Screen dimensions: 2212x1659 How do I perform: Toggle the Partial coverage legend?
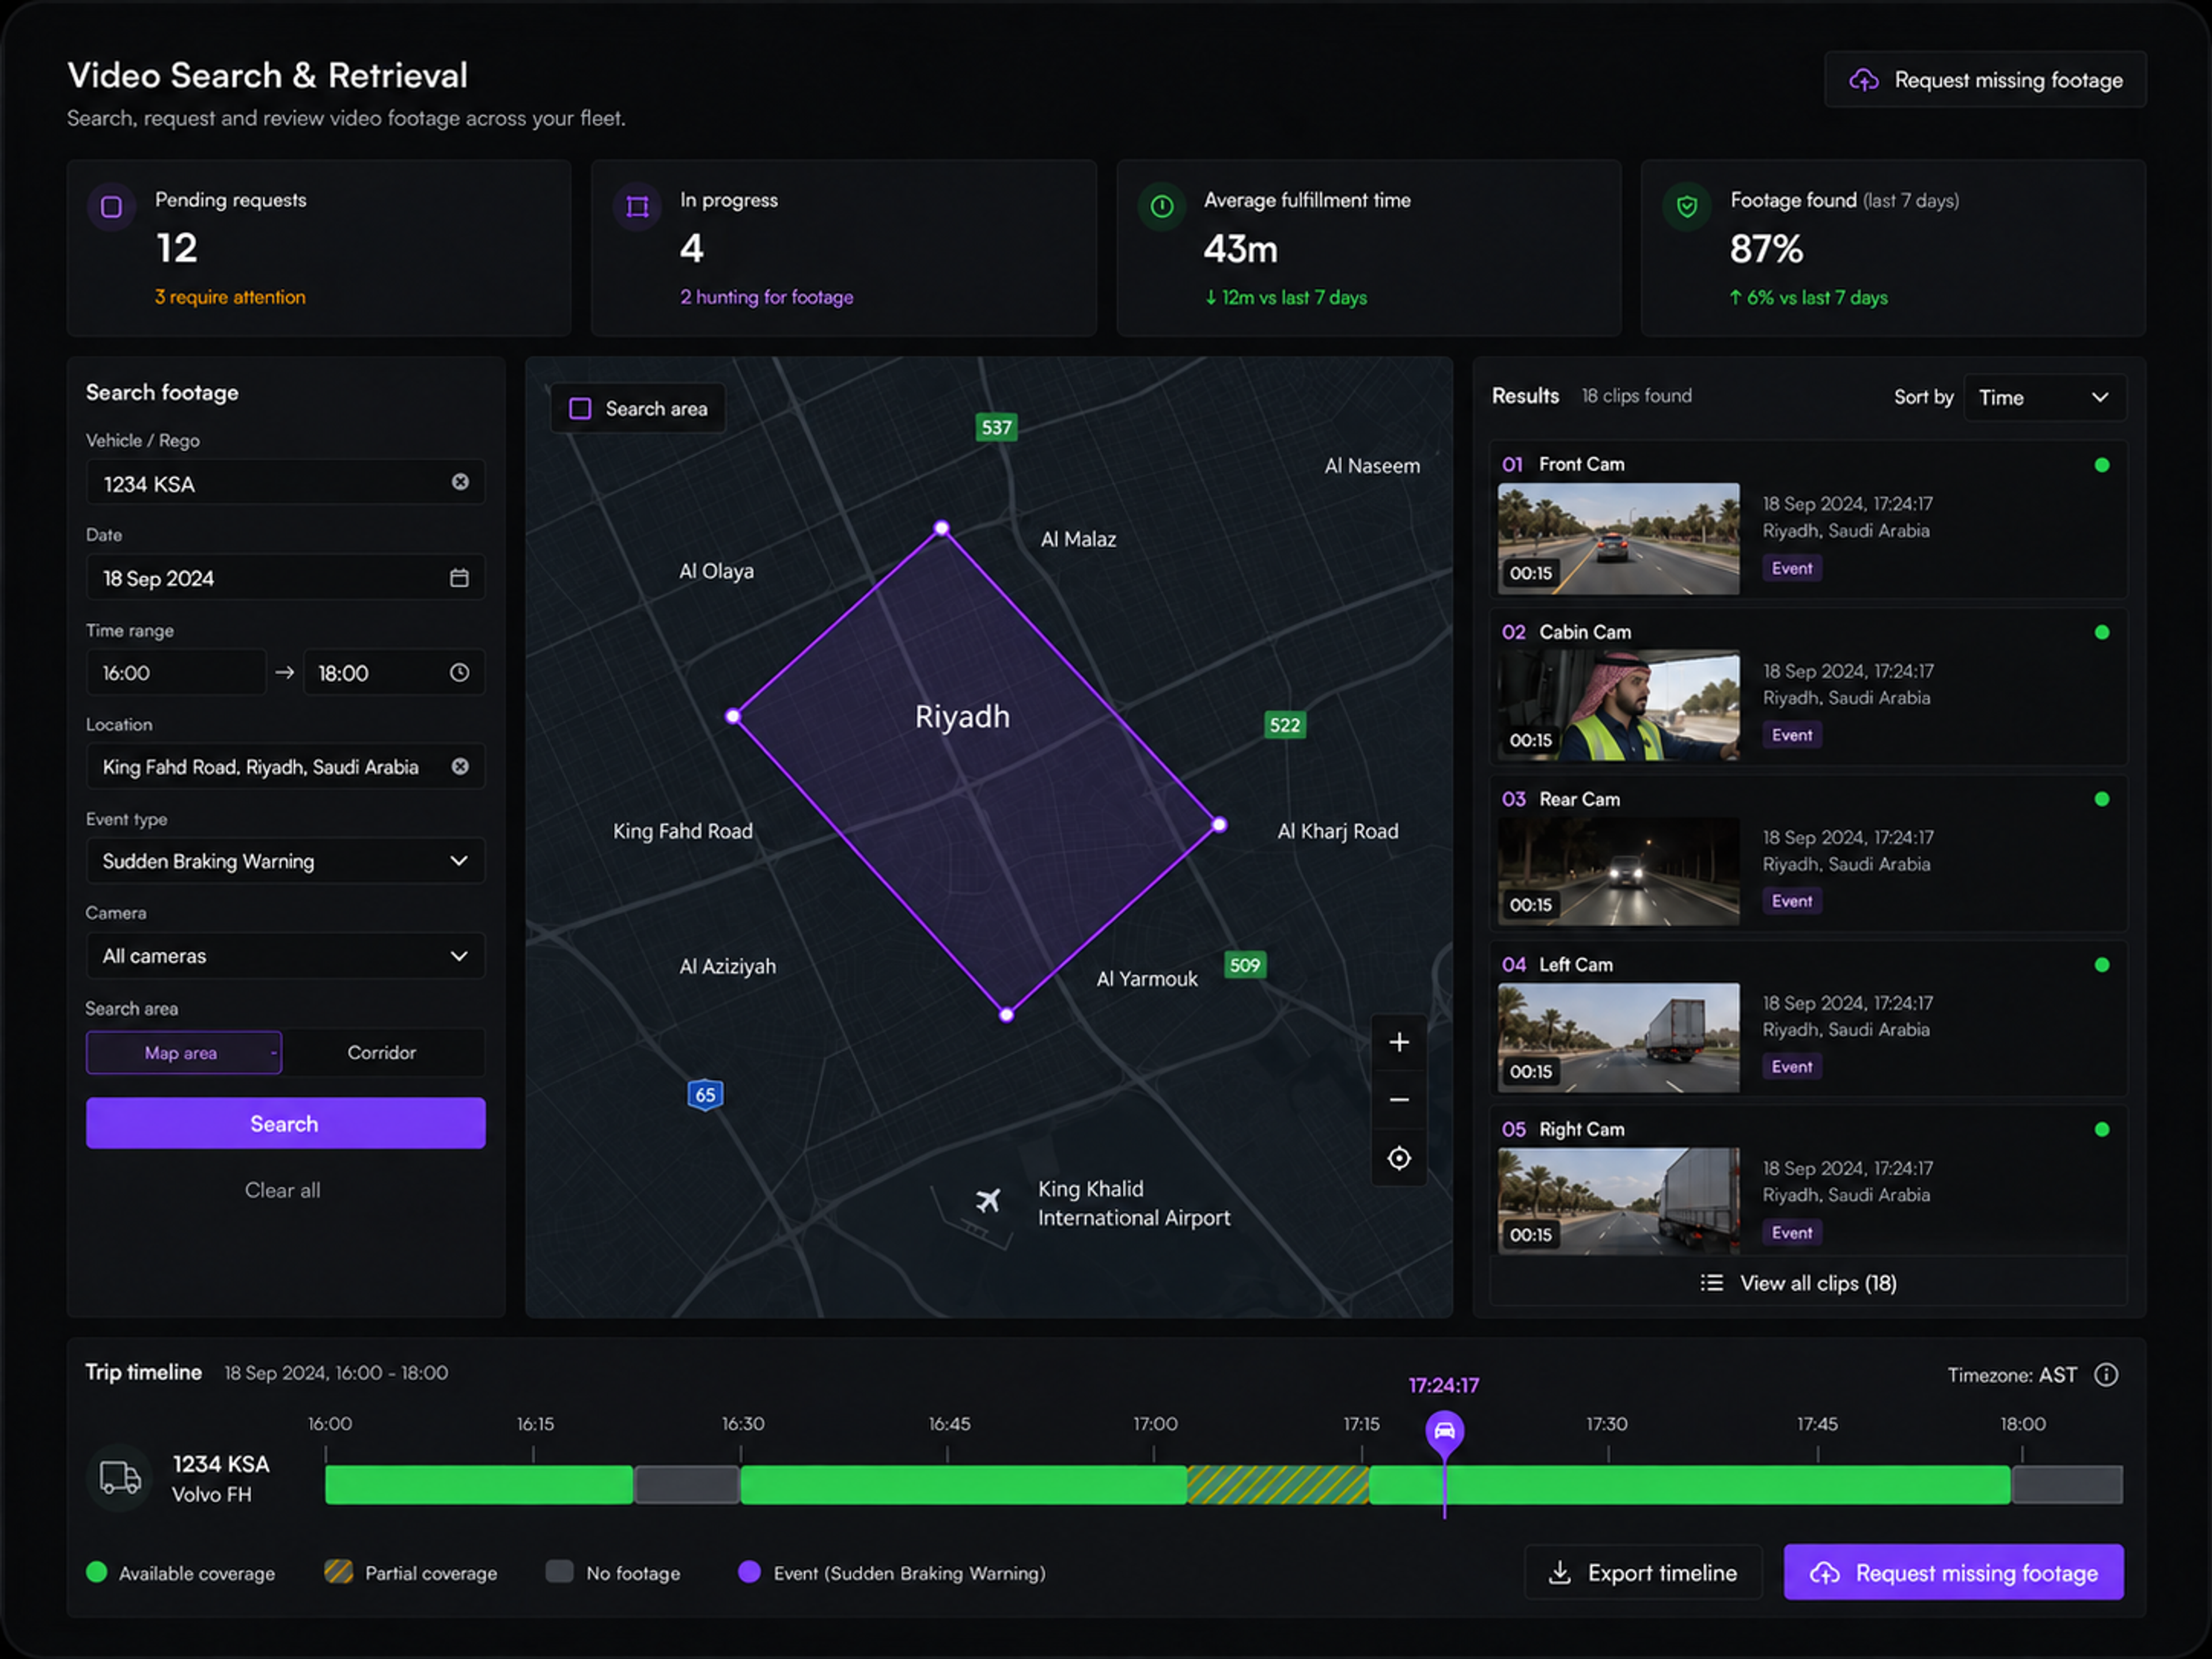[x=411, y=1573]
